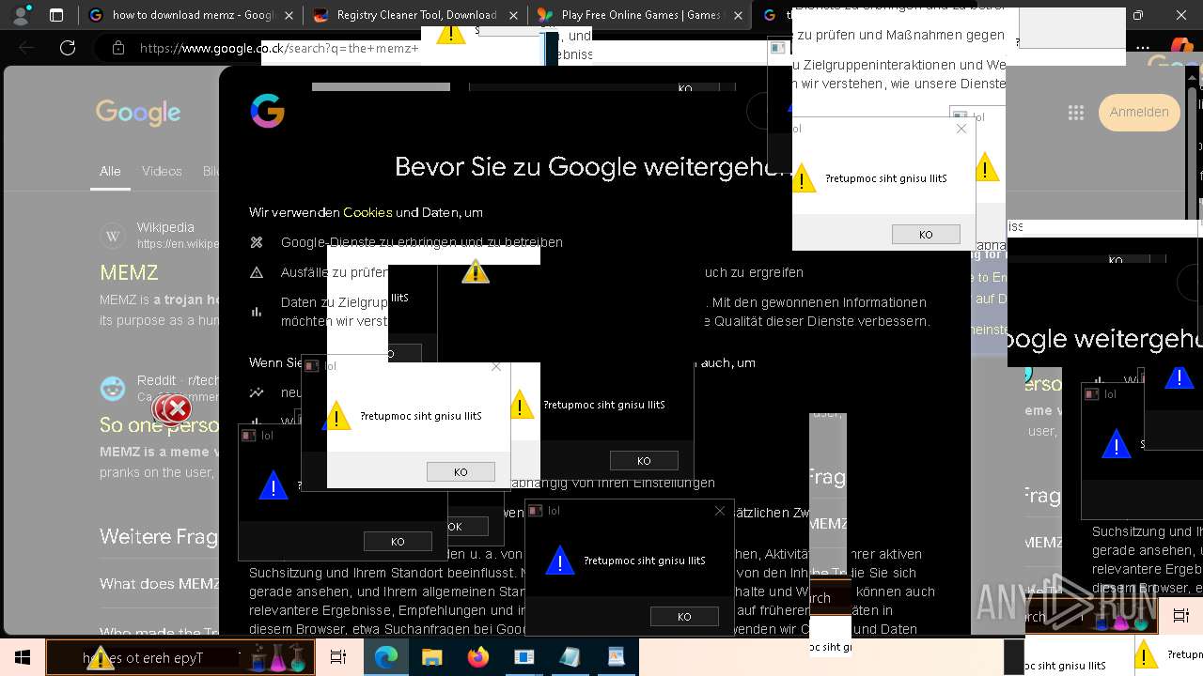Viewport: 1203px width, 676px height.
Task: Focus the google.co.ck address bar
Action: tap(279, 48)
